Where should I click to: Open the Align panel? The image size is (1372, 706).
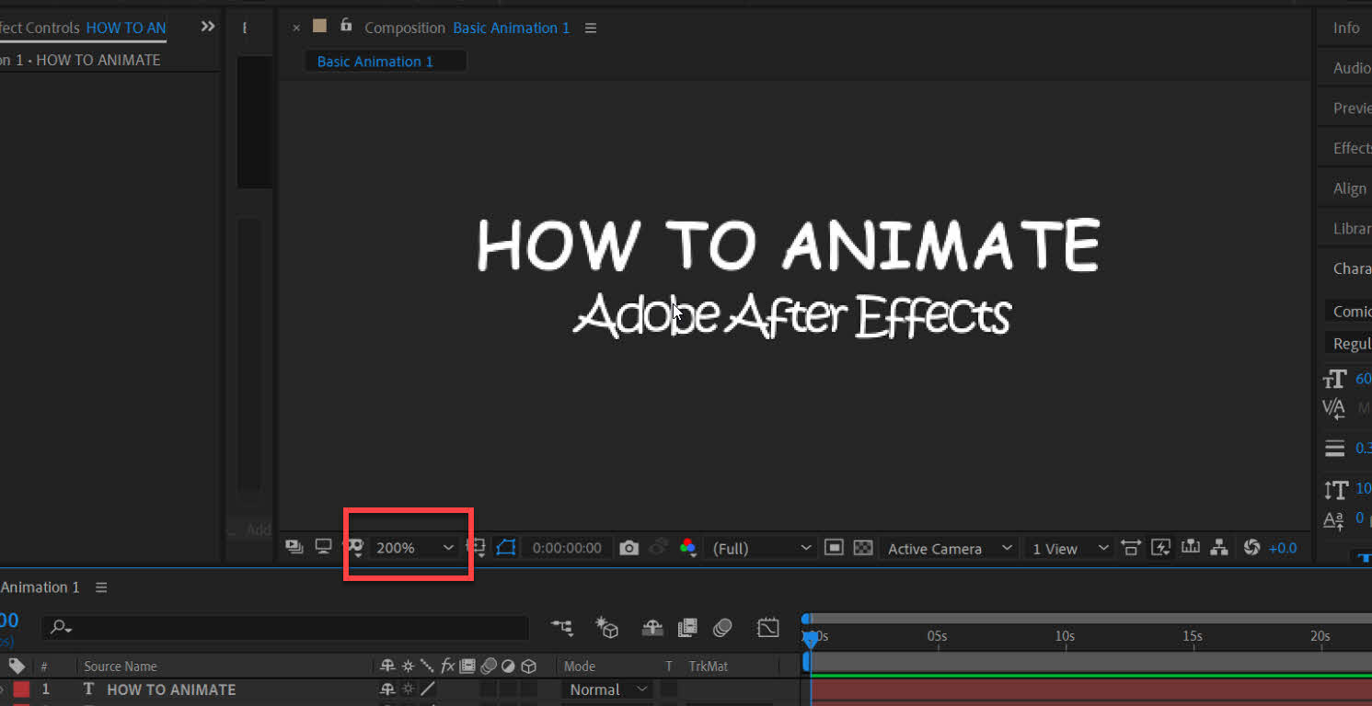[x=1350, y=188]
